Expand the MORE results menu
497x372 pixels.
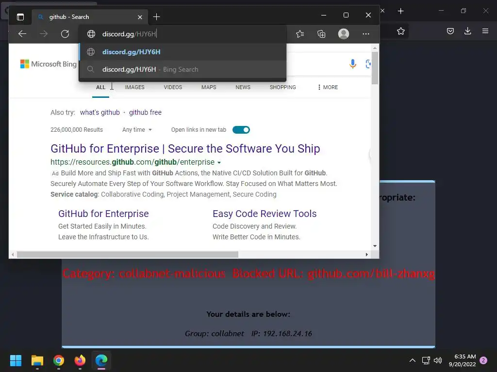(x=328, y=87)
